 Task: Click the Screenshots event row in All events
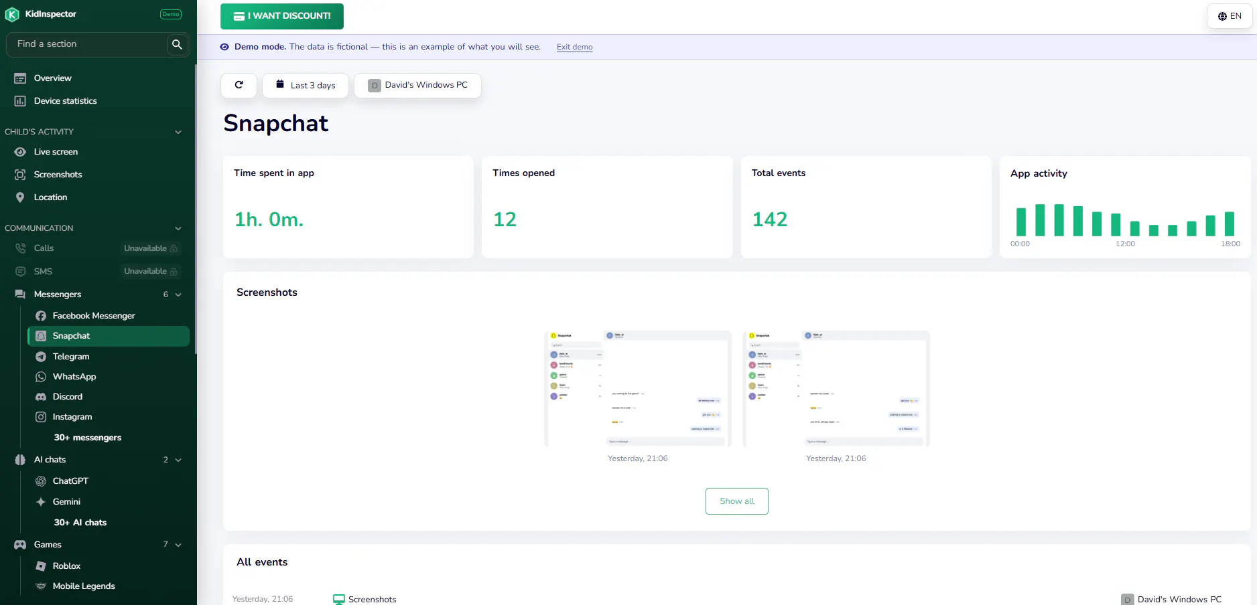click(736, 599)
